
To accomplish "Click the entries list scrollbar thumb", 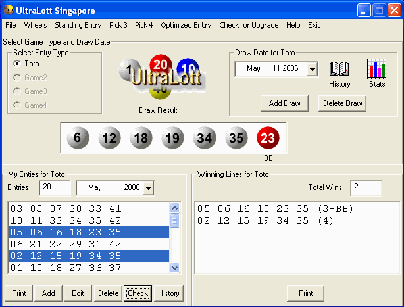I will [174, 220].
